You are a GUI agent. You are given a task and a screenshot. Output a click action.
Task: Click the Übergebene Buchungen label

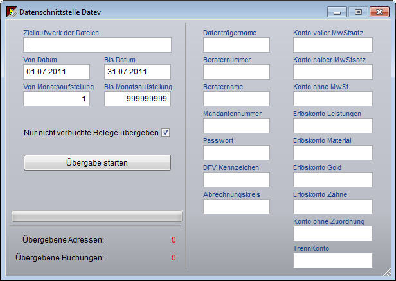pos(60,257)
